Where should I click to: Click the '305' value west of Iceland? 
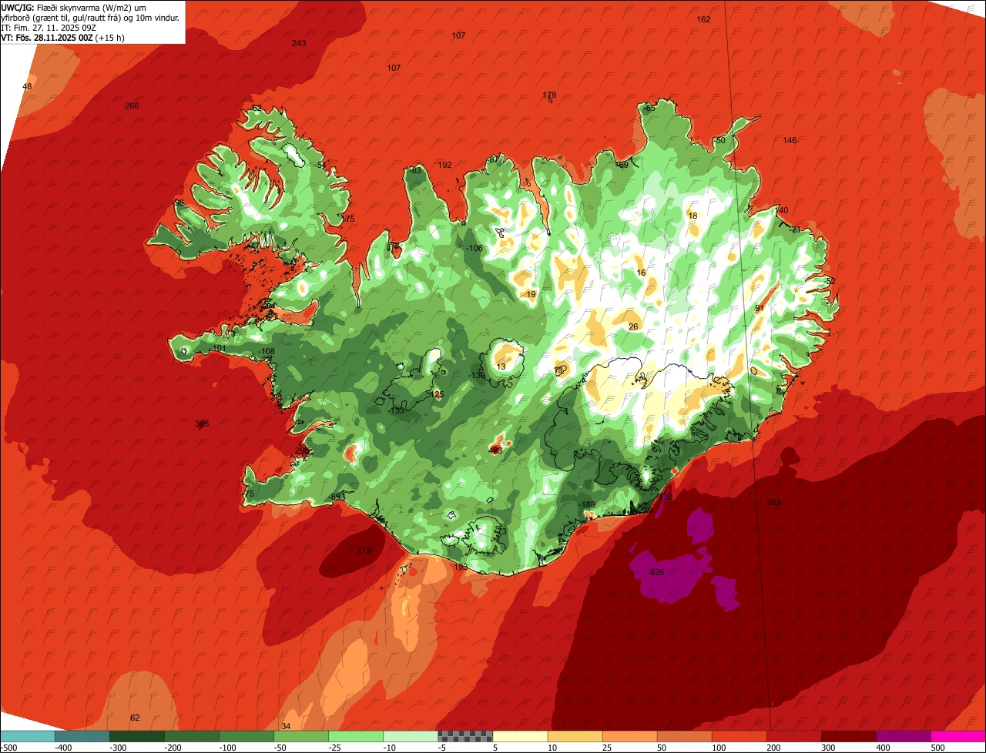point(202,423)
